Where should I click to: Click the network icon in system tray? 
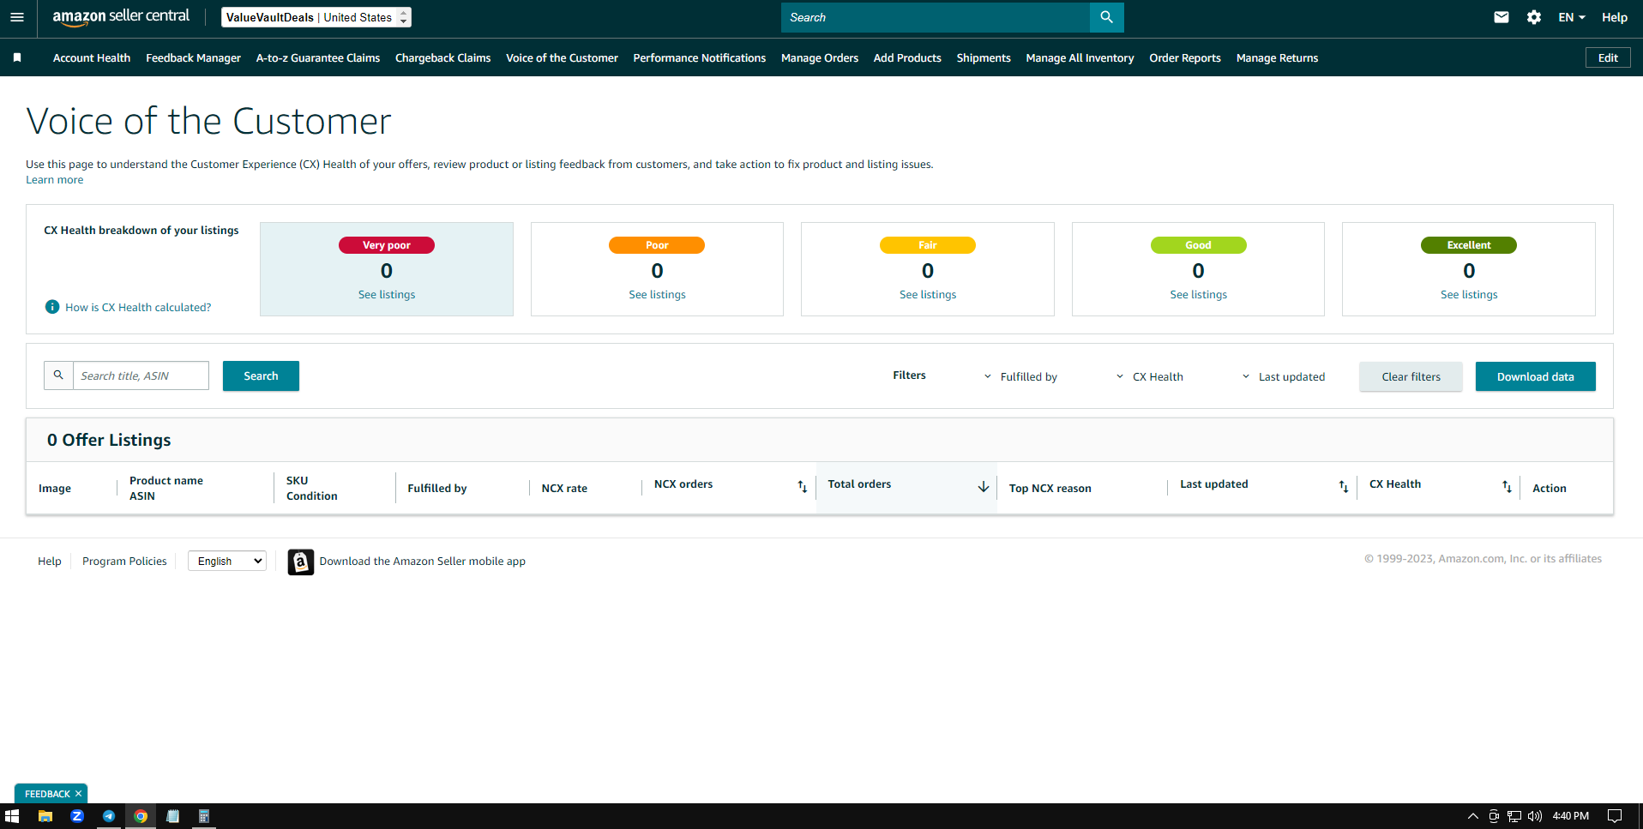[x=1514, y=816]
